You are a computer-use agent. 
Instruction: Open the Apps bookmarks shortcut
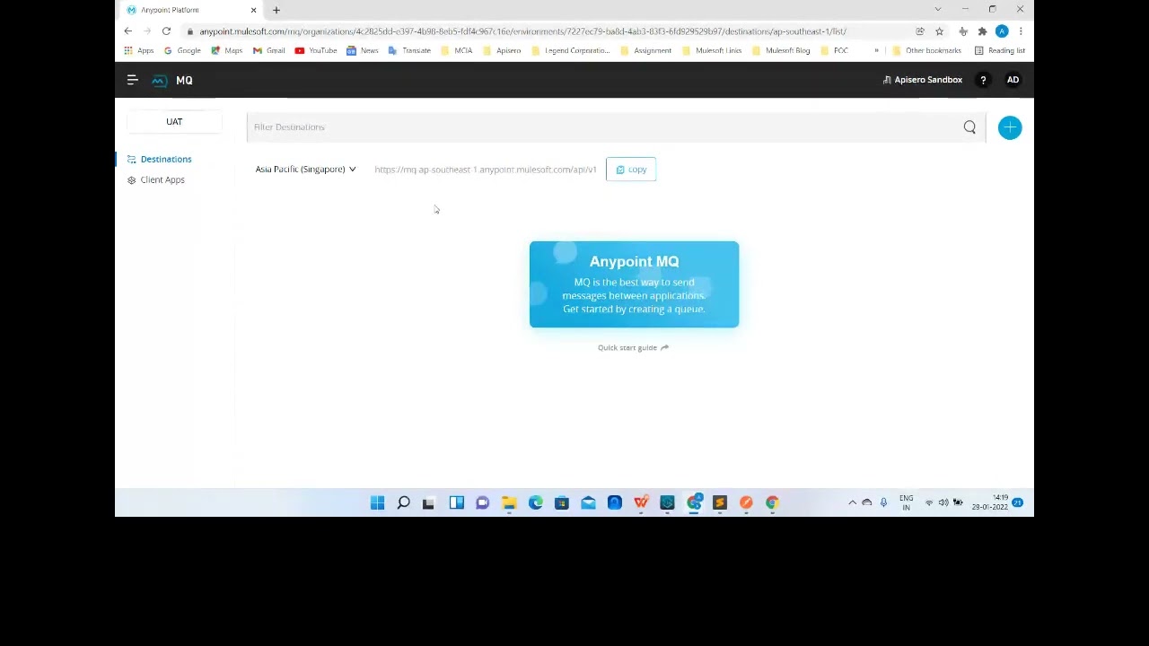click(139, 50)
